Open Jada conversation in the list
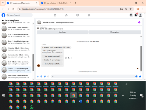Screen dimensions: 146x110 (x=16, y=28)
